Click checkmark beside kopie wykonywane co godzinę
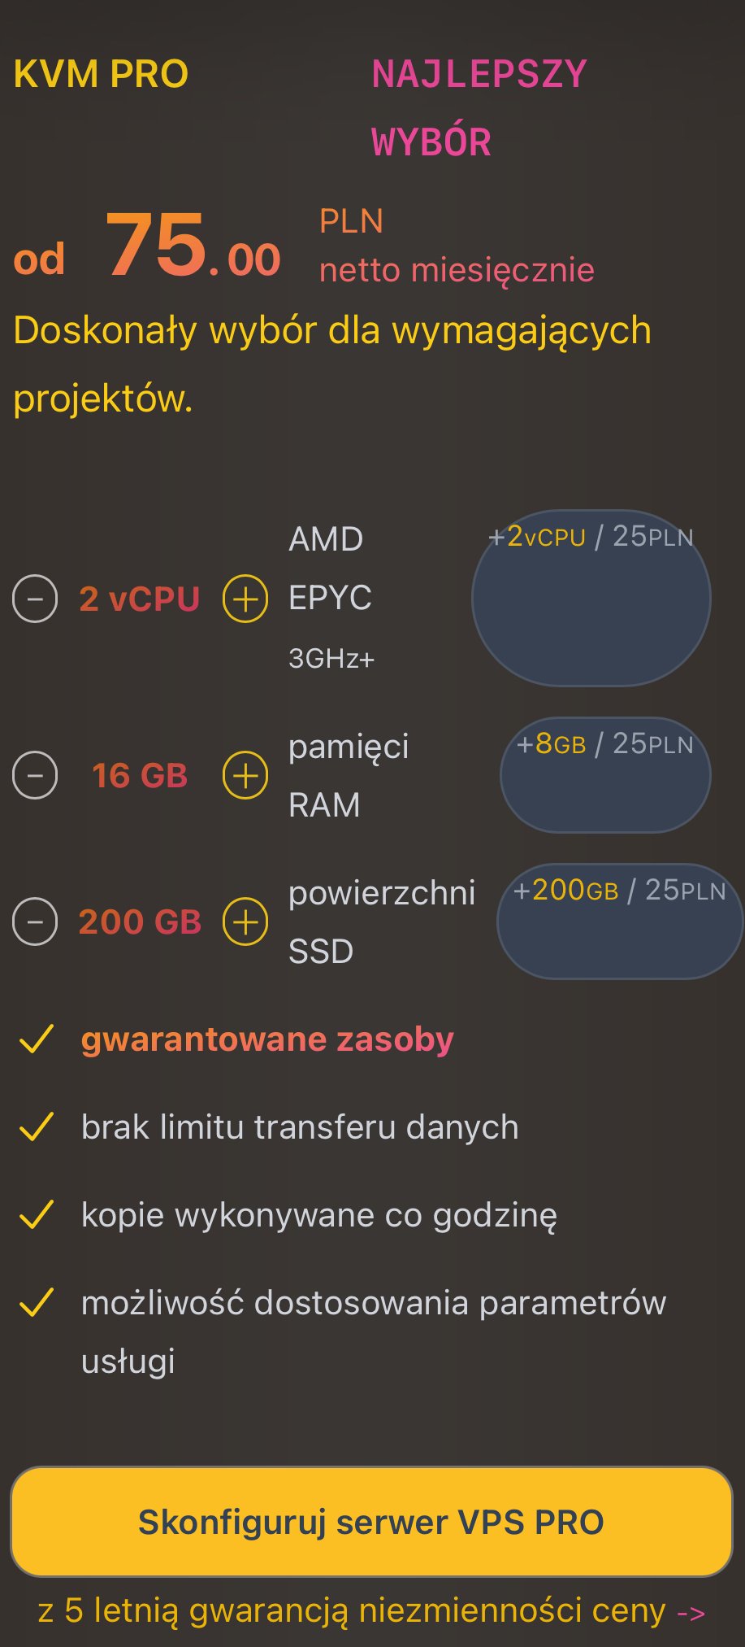Viewport: 745px width, 1647px height. point(37,1215)
